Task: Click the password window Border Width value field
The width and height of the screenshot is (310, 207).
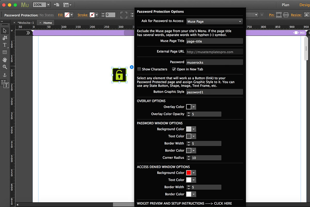Action: (x=206, y=143)
